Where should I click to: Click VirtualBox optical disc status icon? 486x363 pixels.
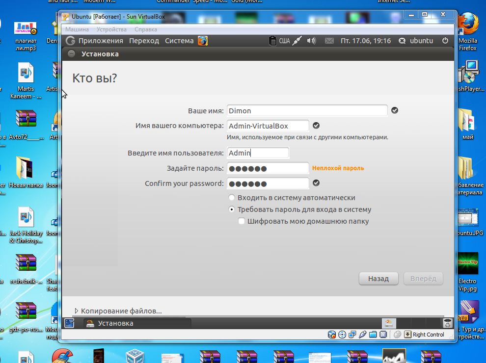[x=342, y=335]
